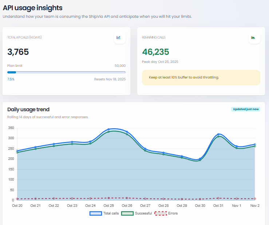Click the 'API usage insights' heading
Screen dimensions: 269x225
(33, 8)
